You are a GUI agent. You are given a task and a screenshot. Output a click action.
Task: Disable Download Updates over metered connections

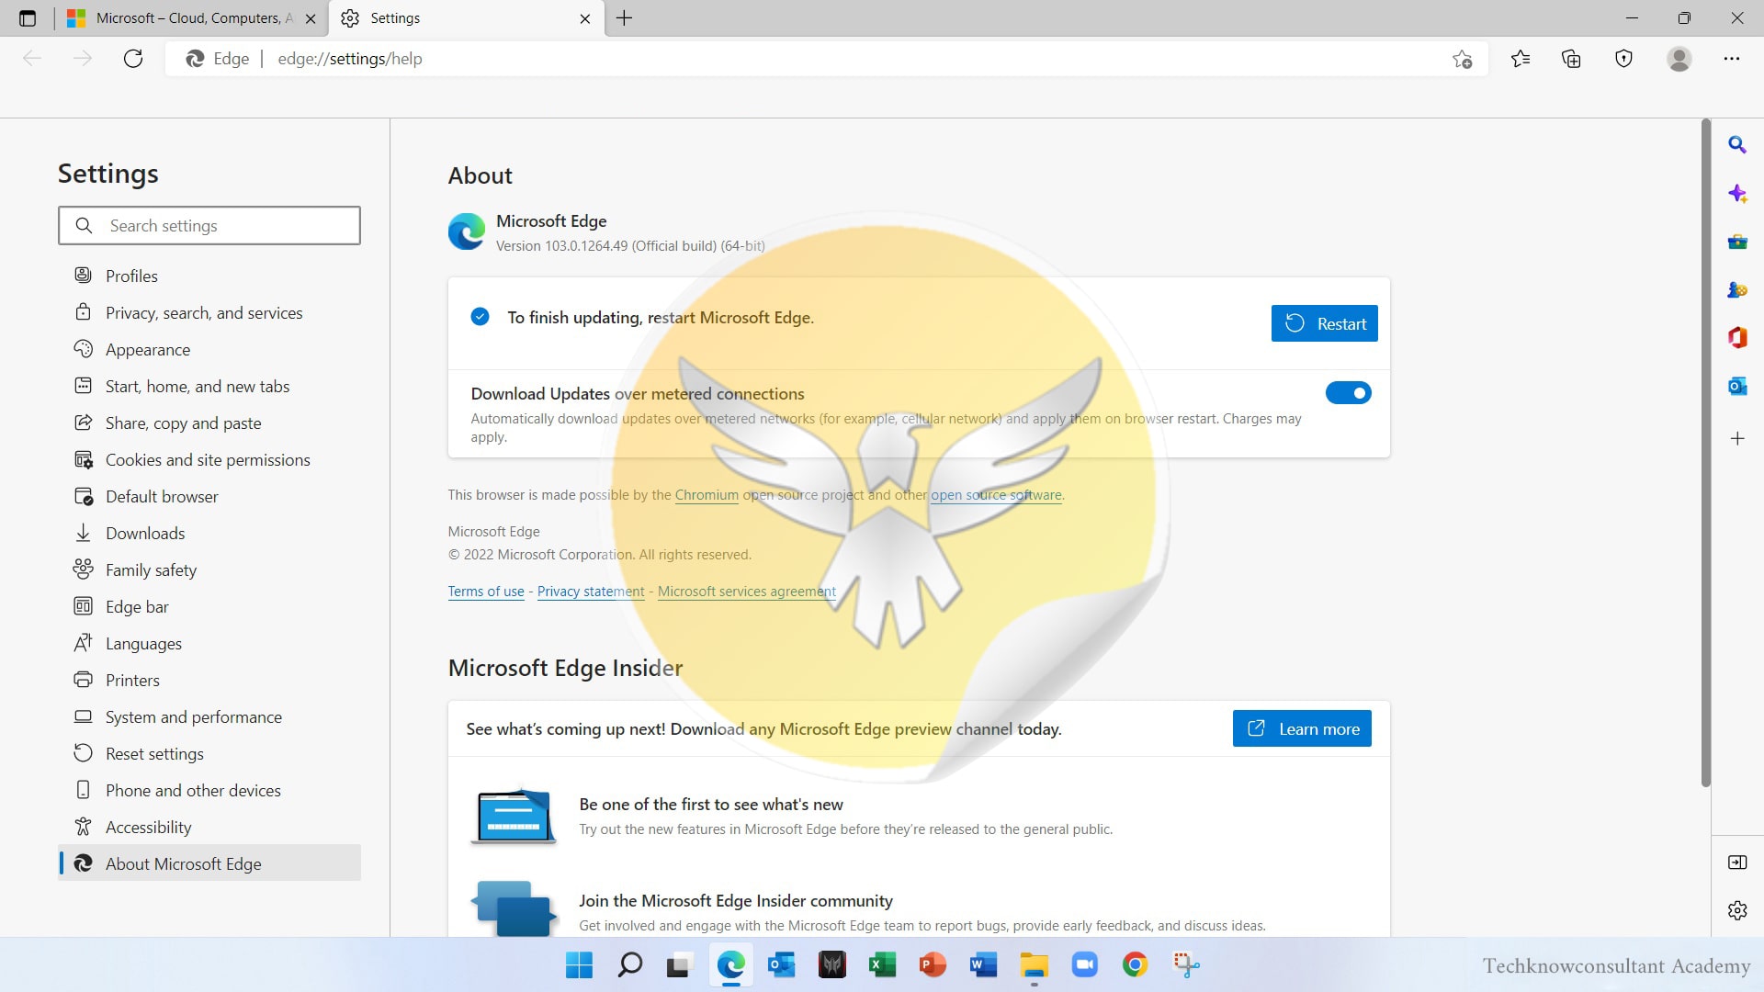point(1348,393)
